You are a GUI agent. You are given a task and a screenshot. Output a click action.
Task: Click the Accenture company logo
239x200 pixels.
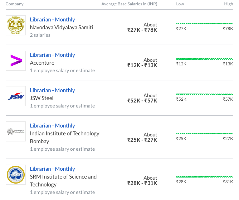[x=16, y=61]
